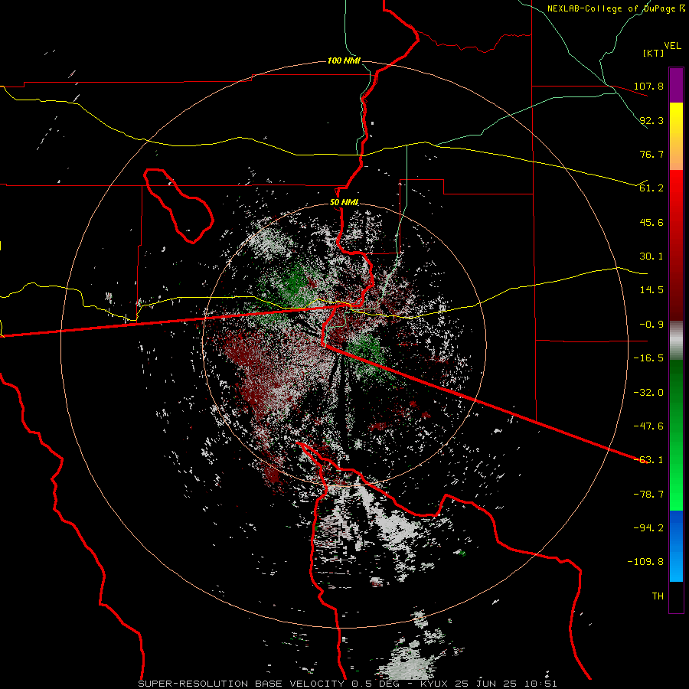Image resolution: width=689 pixels, height=689 pixels.
Task: Click the blue segment of the velocity color bar
Action: (676, 546)
